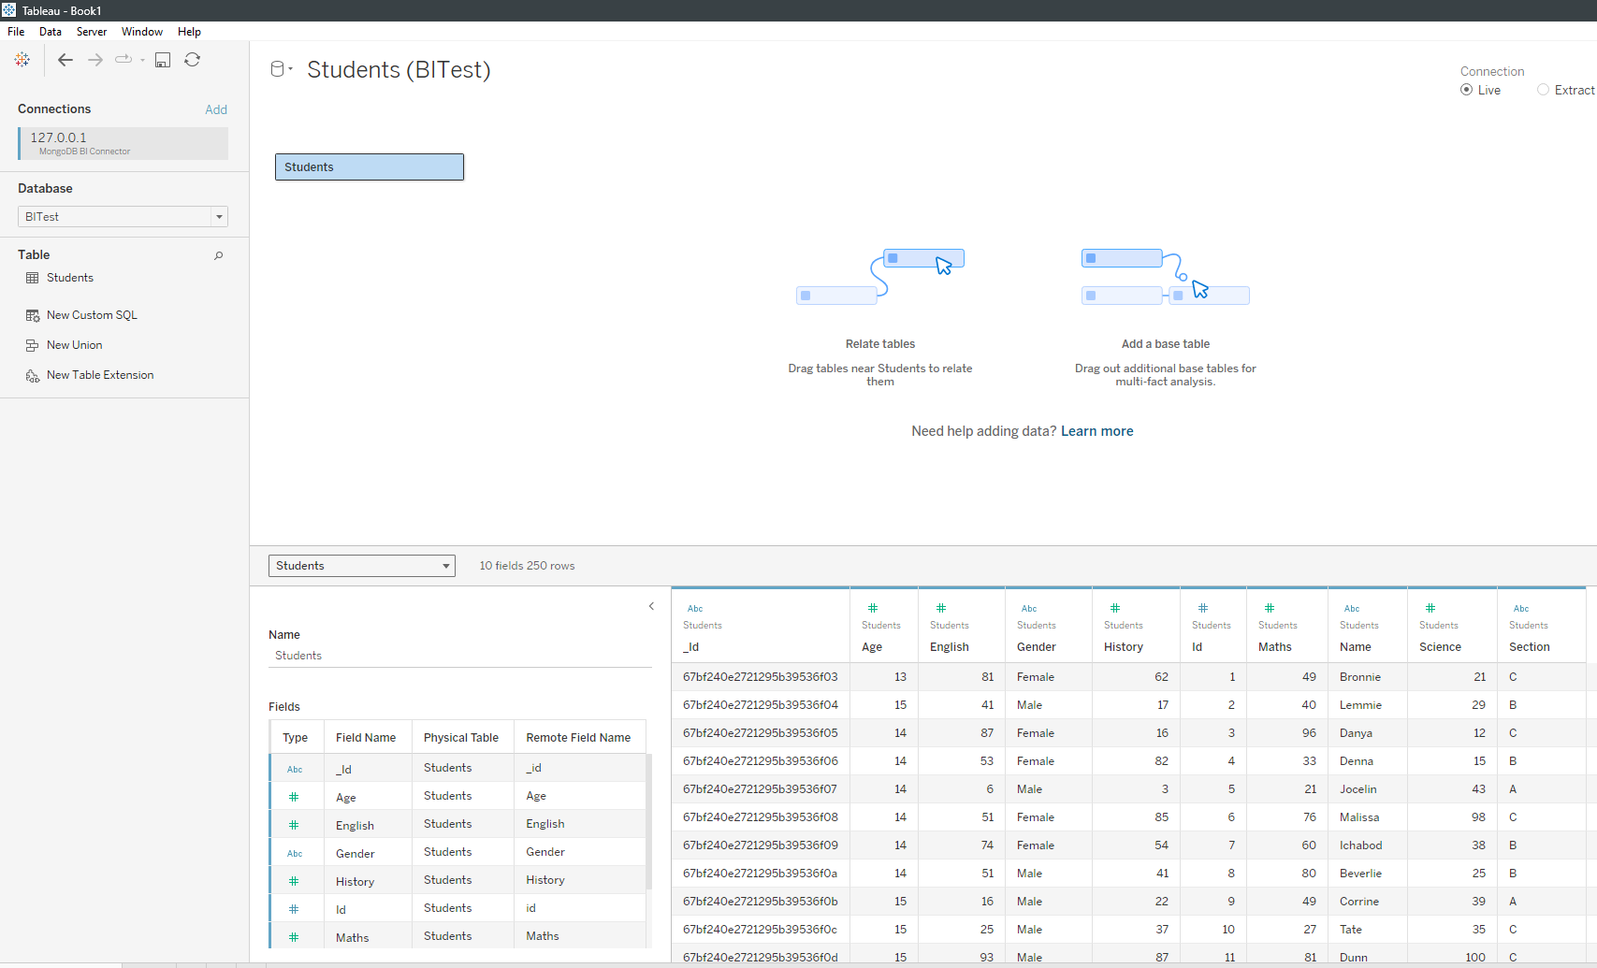Screen dimensions: 1597x968
Task: Click the redo forward arrow
Action: [95, 60]
